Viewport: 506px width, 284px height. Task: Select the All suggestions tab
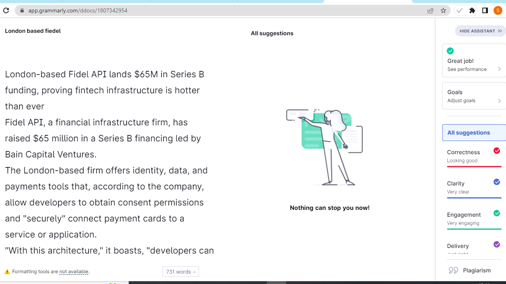(x=474, y=133)
